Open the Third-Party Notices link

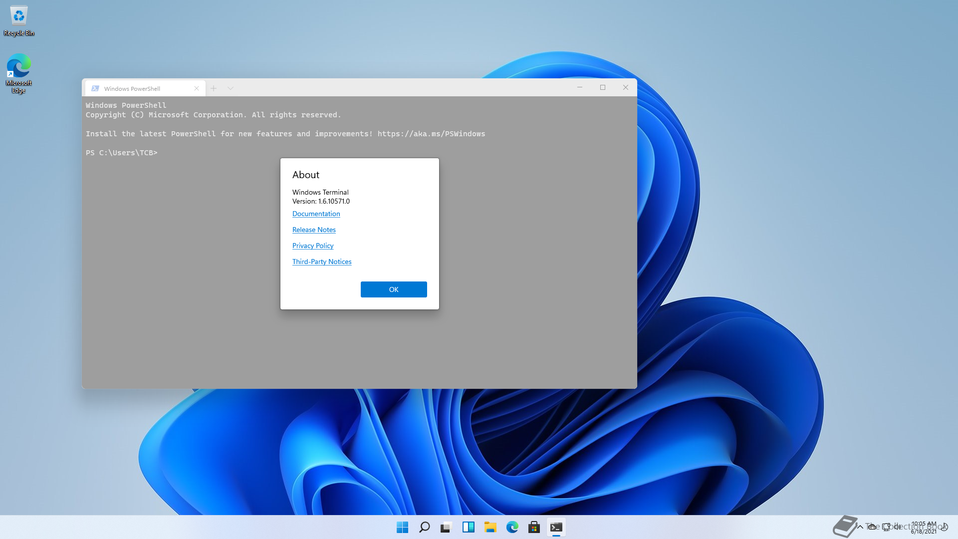click(322, 262)
